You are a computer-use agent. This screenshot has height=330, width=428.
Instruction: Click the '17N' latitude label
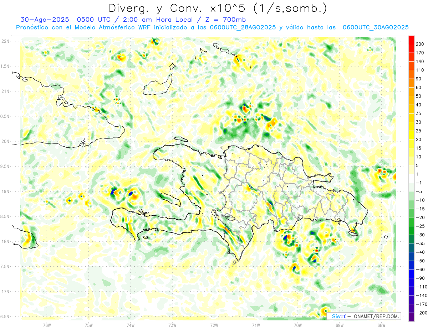pos(5,292)
